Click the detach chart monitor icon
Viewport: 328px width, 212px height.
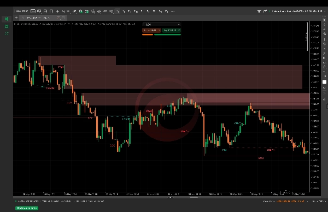(x=39, y=11)
